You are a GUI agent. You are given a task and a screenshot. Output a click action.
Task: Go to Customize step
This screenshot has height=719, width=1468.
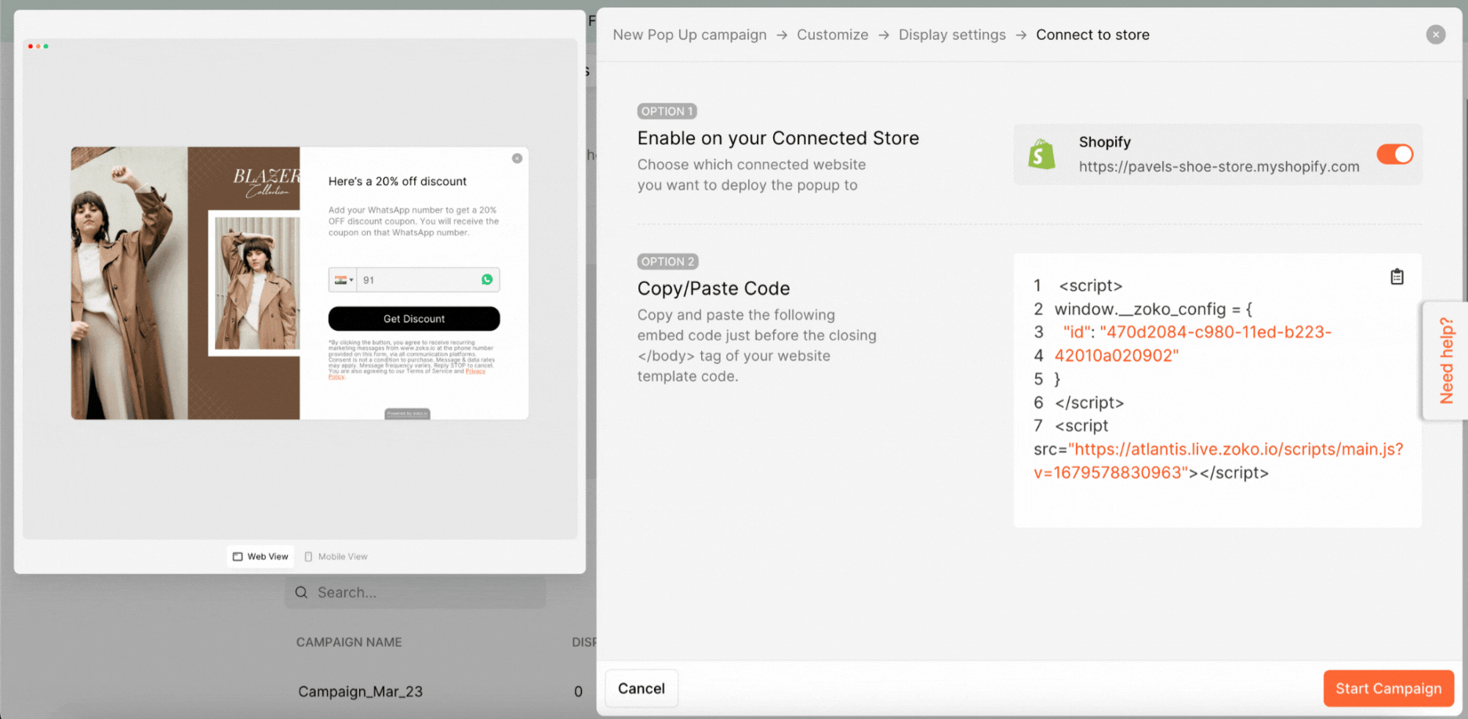[x=833, y=34]
